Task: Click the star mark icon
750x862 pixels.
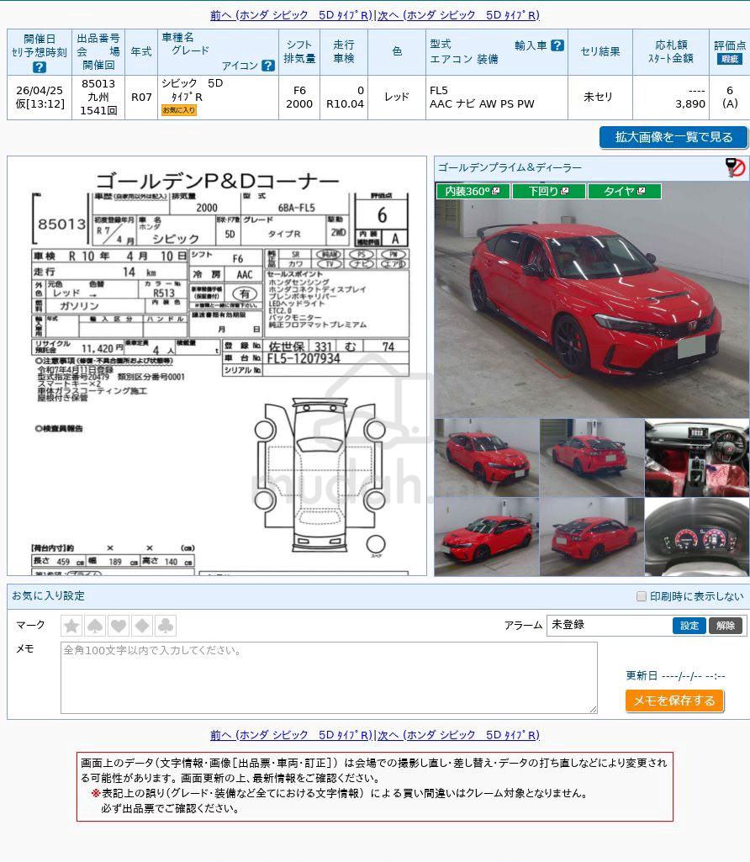Action: pyautogui.click(x=71, y=626)
